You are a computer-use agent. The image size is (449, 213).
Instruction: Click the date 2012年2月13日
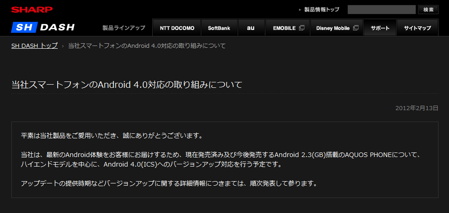coord(417,108)
